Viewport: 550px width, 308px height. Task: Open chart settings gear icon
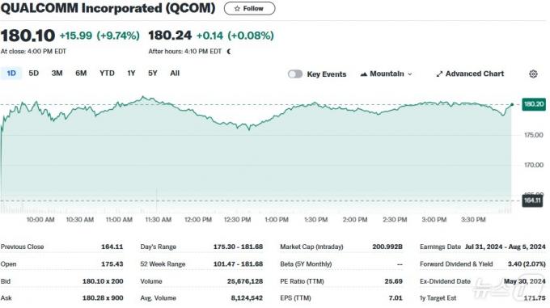pyautogui.click(x=533, y=74)
